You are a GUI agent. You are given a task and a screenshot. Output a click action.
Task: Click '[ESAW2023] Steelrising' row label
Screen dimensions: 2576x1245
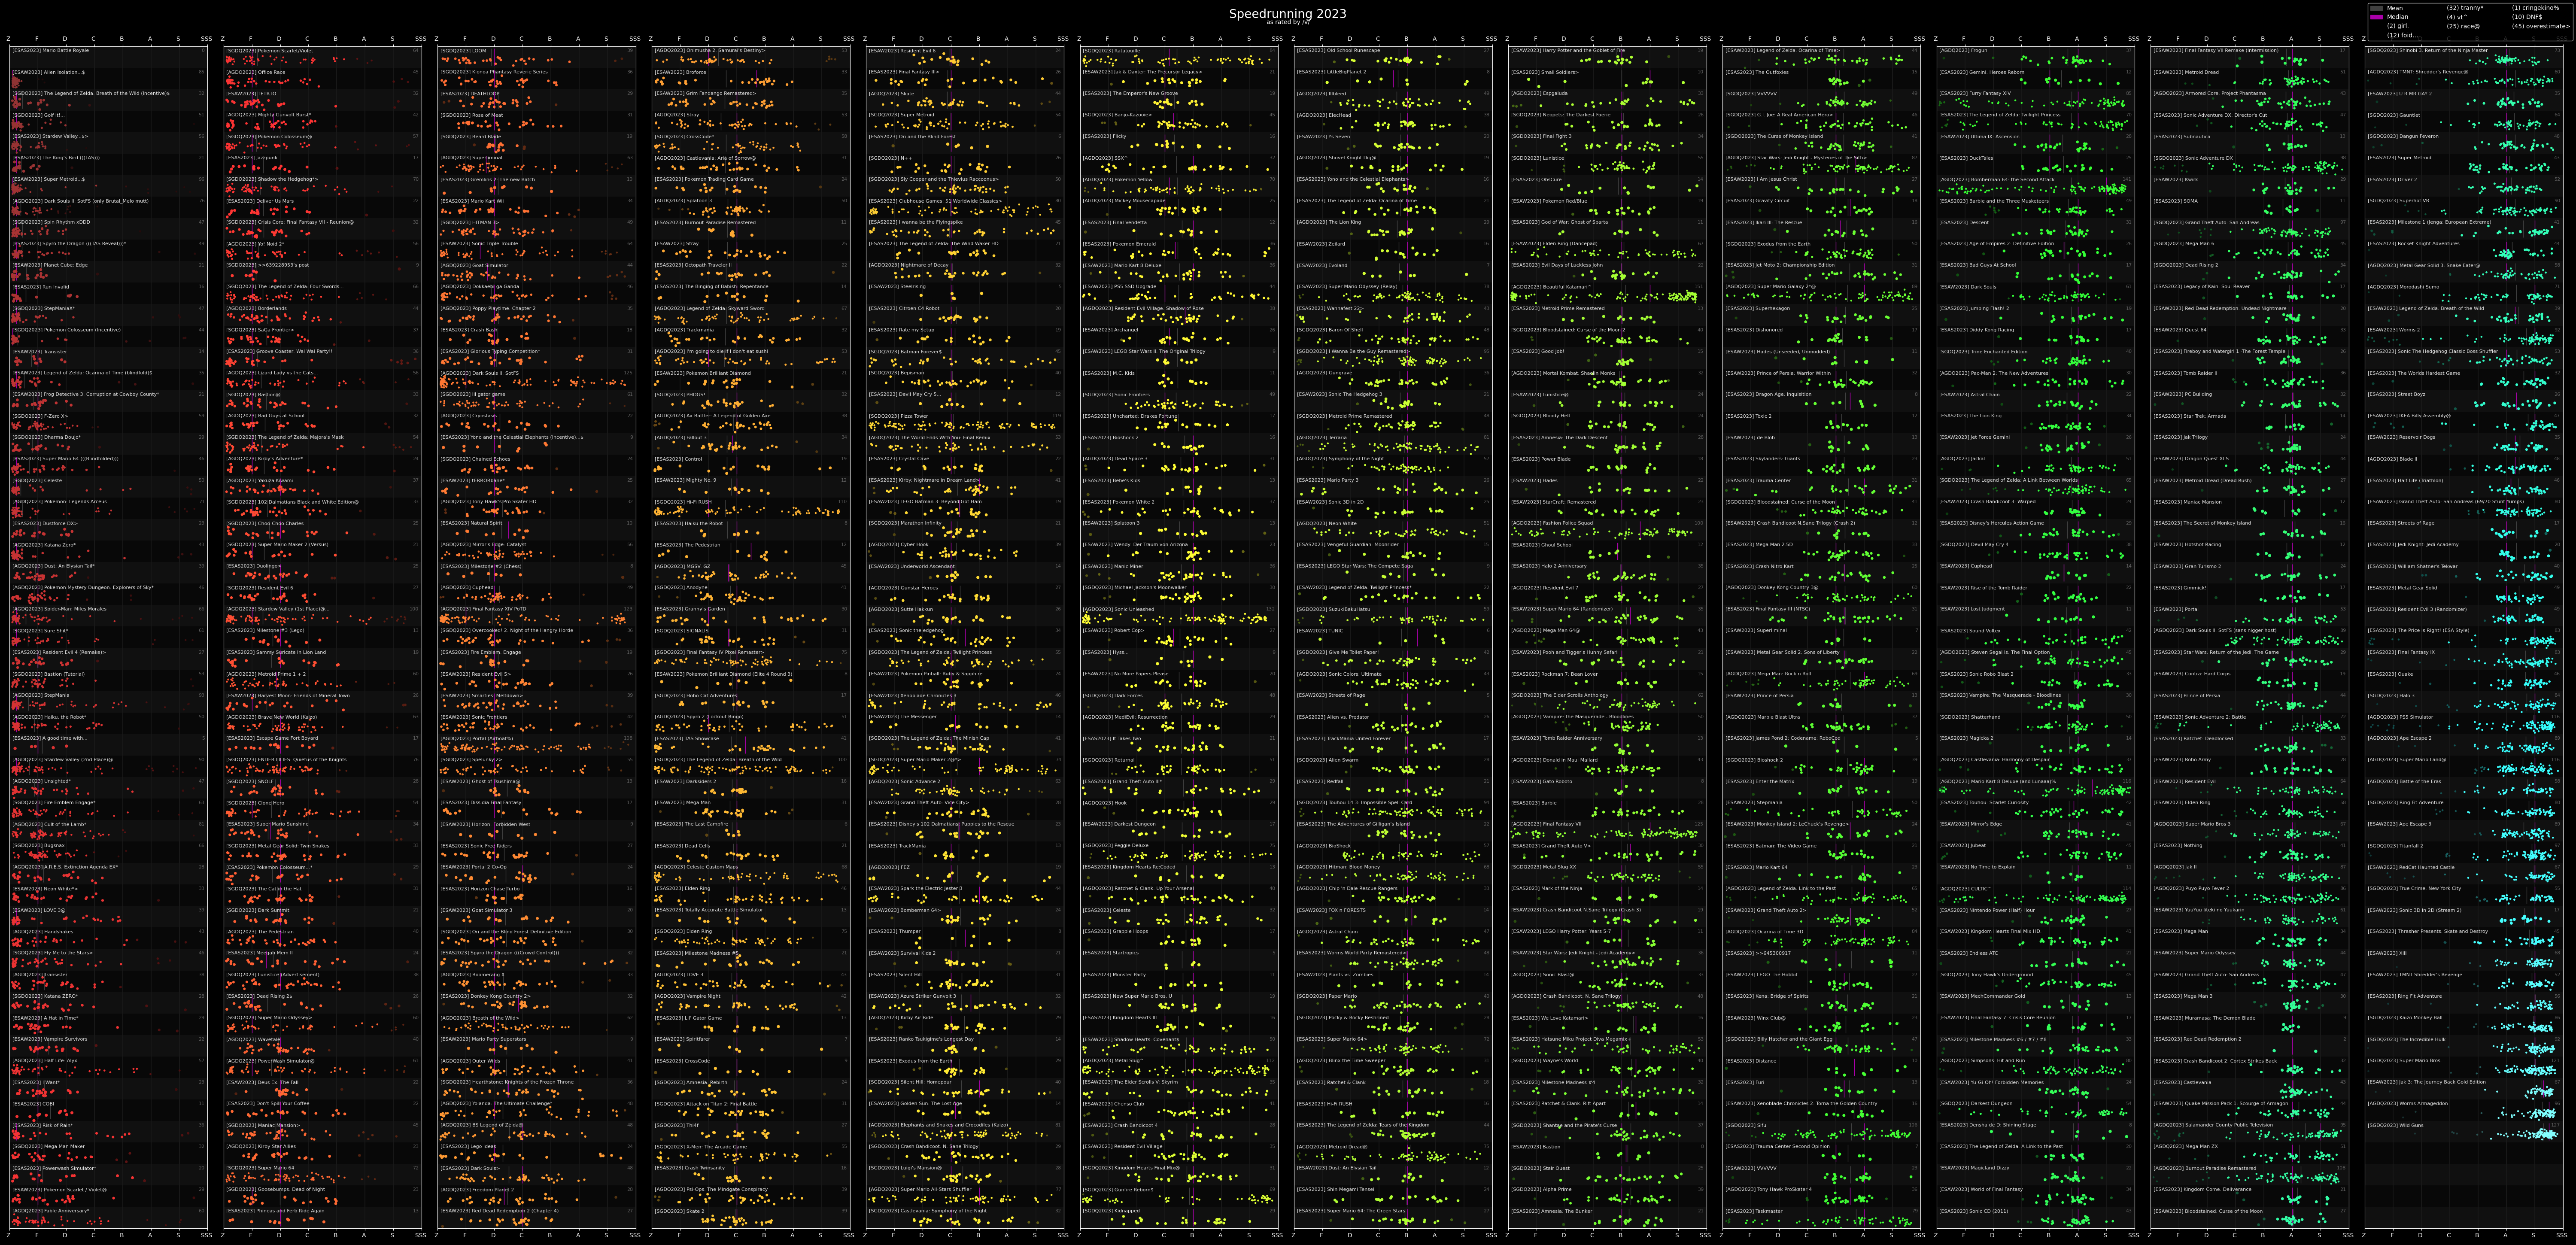[897, 287]
